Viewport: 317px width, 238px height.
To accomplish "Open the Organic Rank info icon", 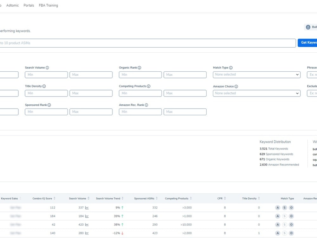I will coord(139,68).
